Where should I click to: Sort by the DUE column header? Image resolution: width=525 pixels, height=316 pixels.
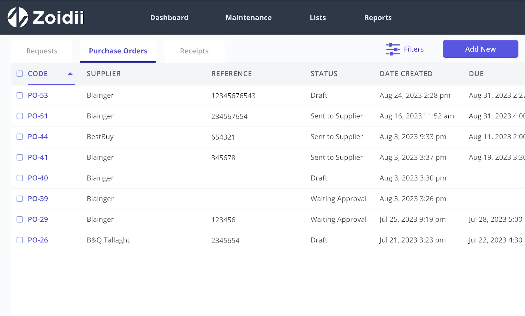pos(476,74)
